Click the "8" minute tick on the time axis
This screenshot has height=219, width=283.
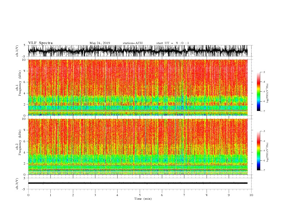[207, 195]
